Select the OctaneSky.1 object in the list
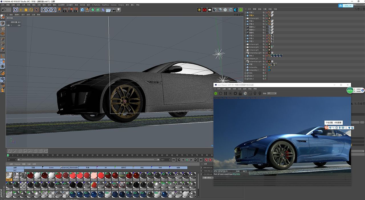 [254, 70]
